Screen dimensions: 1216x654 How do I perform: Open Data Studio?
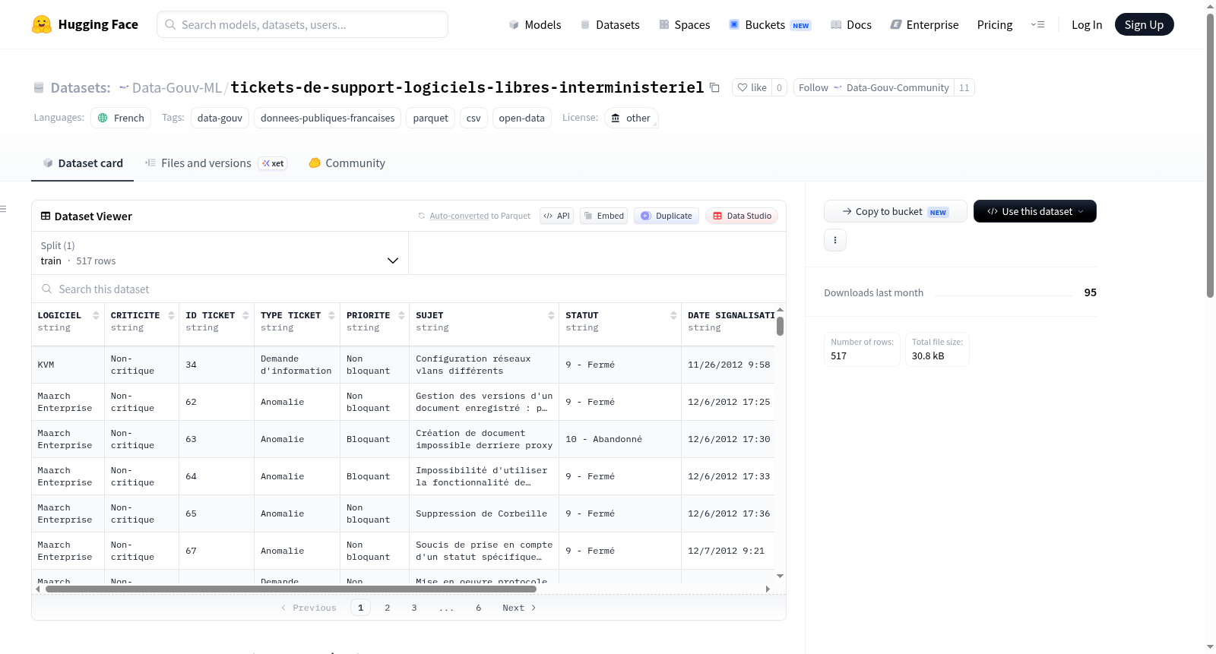point(742,216)
